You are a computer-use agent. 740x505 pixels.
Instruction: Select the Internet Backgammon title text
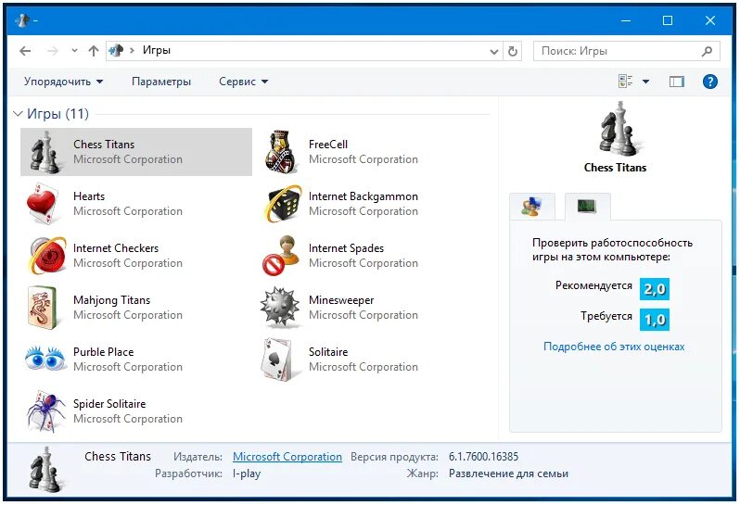point(364,196)
